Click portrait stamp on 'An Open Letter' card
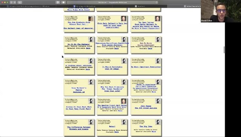This screenshot has height=137, width=241. [x=157, y=18]
